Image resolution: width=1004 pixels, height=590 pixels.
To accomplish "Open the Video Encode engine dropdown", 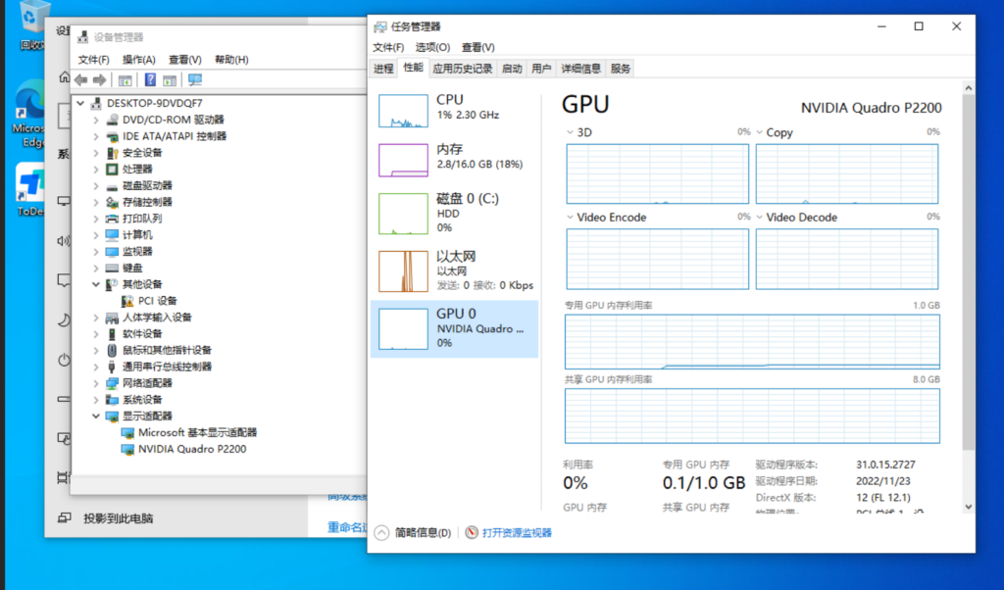I will pos(572,218).
